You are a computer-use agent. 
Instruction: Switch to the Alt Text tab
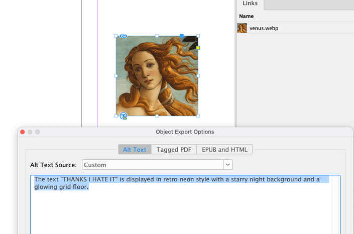pyautogui.click(x=135, y=150)
